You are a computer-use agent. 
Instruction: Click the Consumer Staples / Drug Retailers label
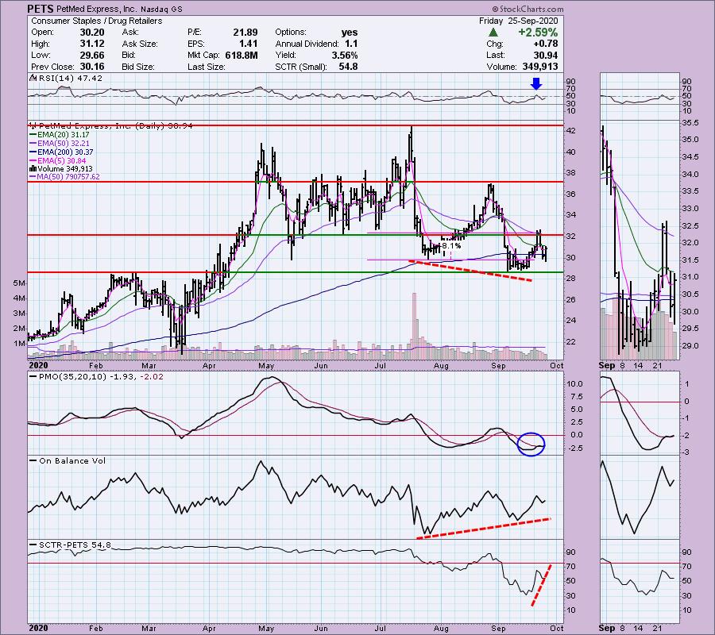pyautogui.click(x=97, y=21)
